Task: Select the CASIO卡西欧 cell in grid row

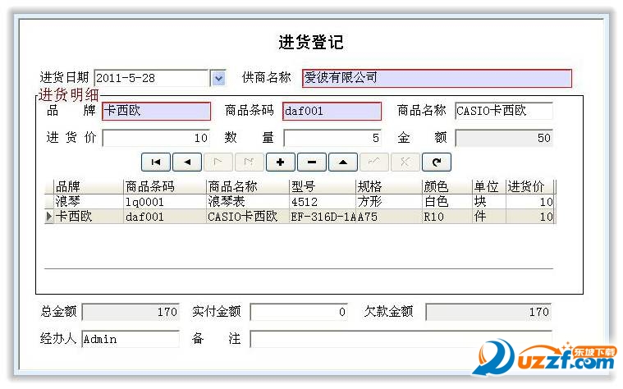Action: click(x=248, y=216)
